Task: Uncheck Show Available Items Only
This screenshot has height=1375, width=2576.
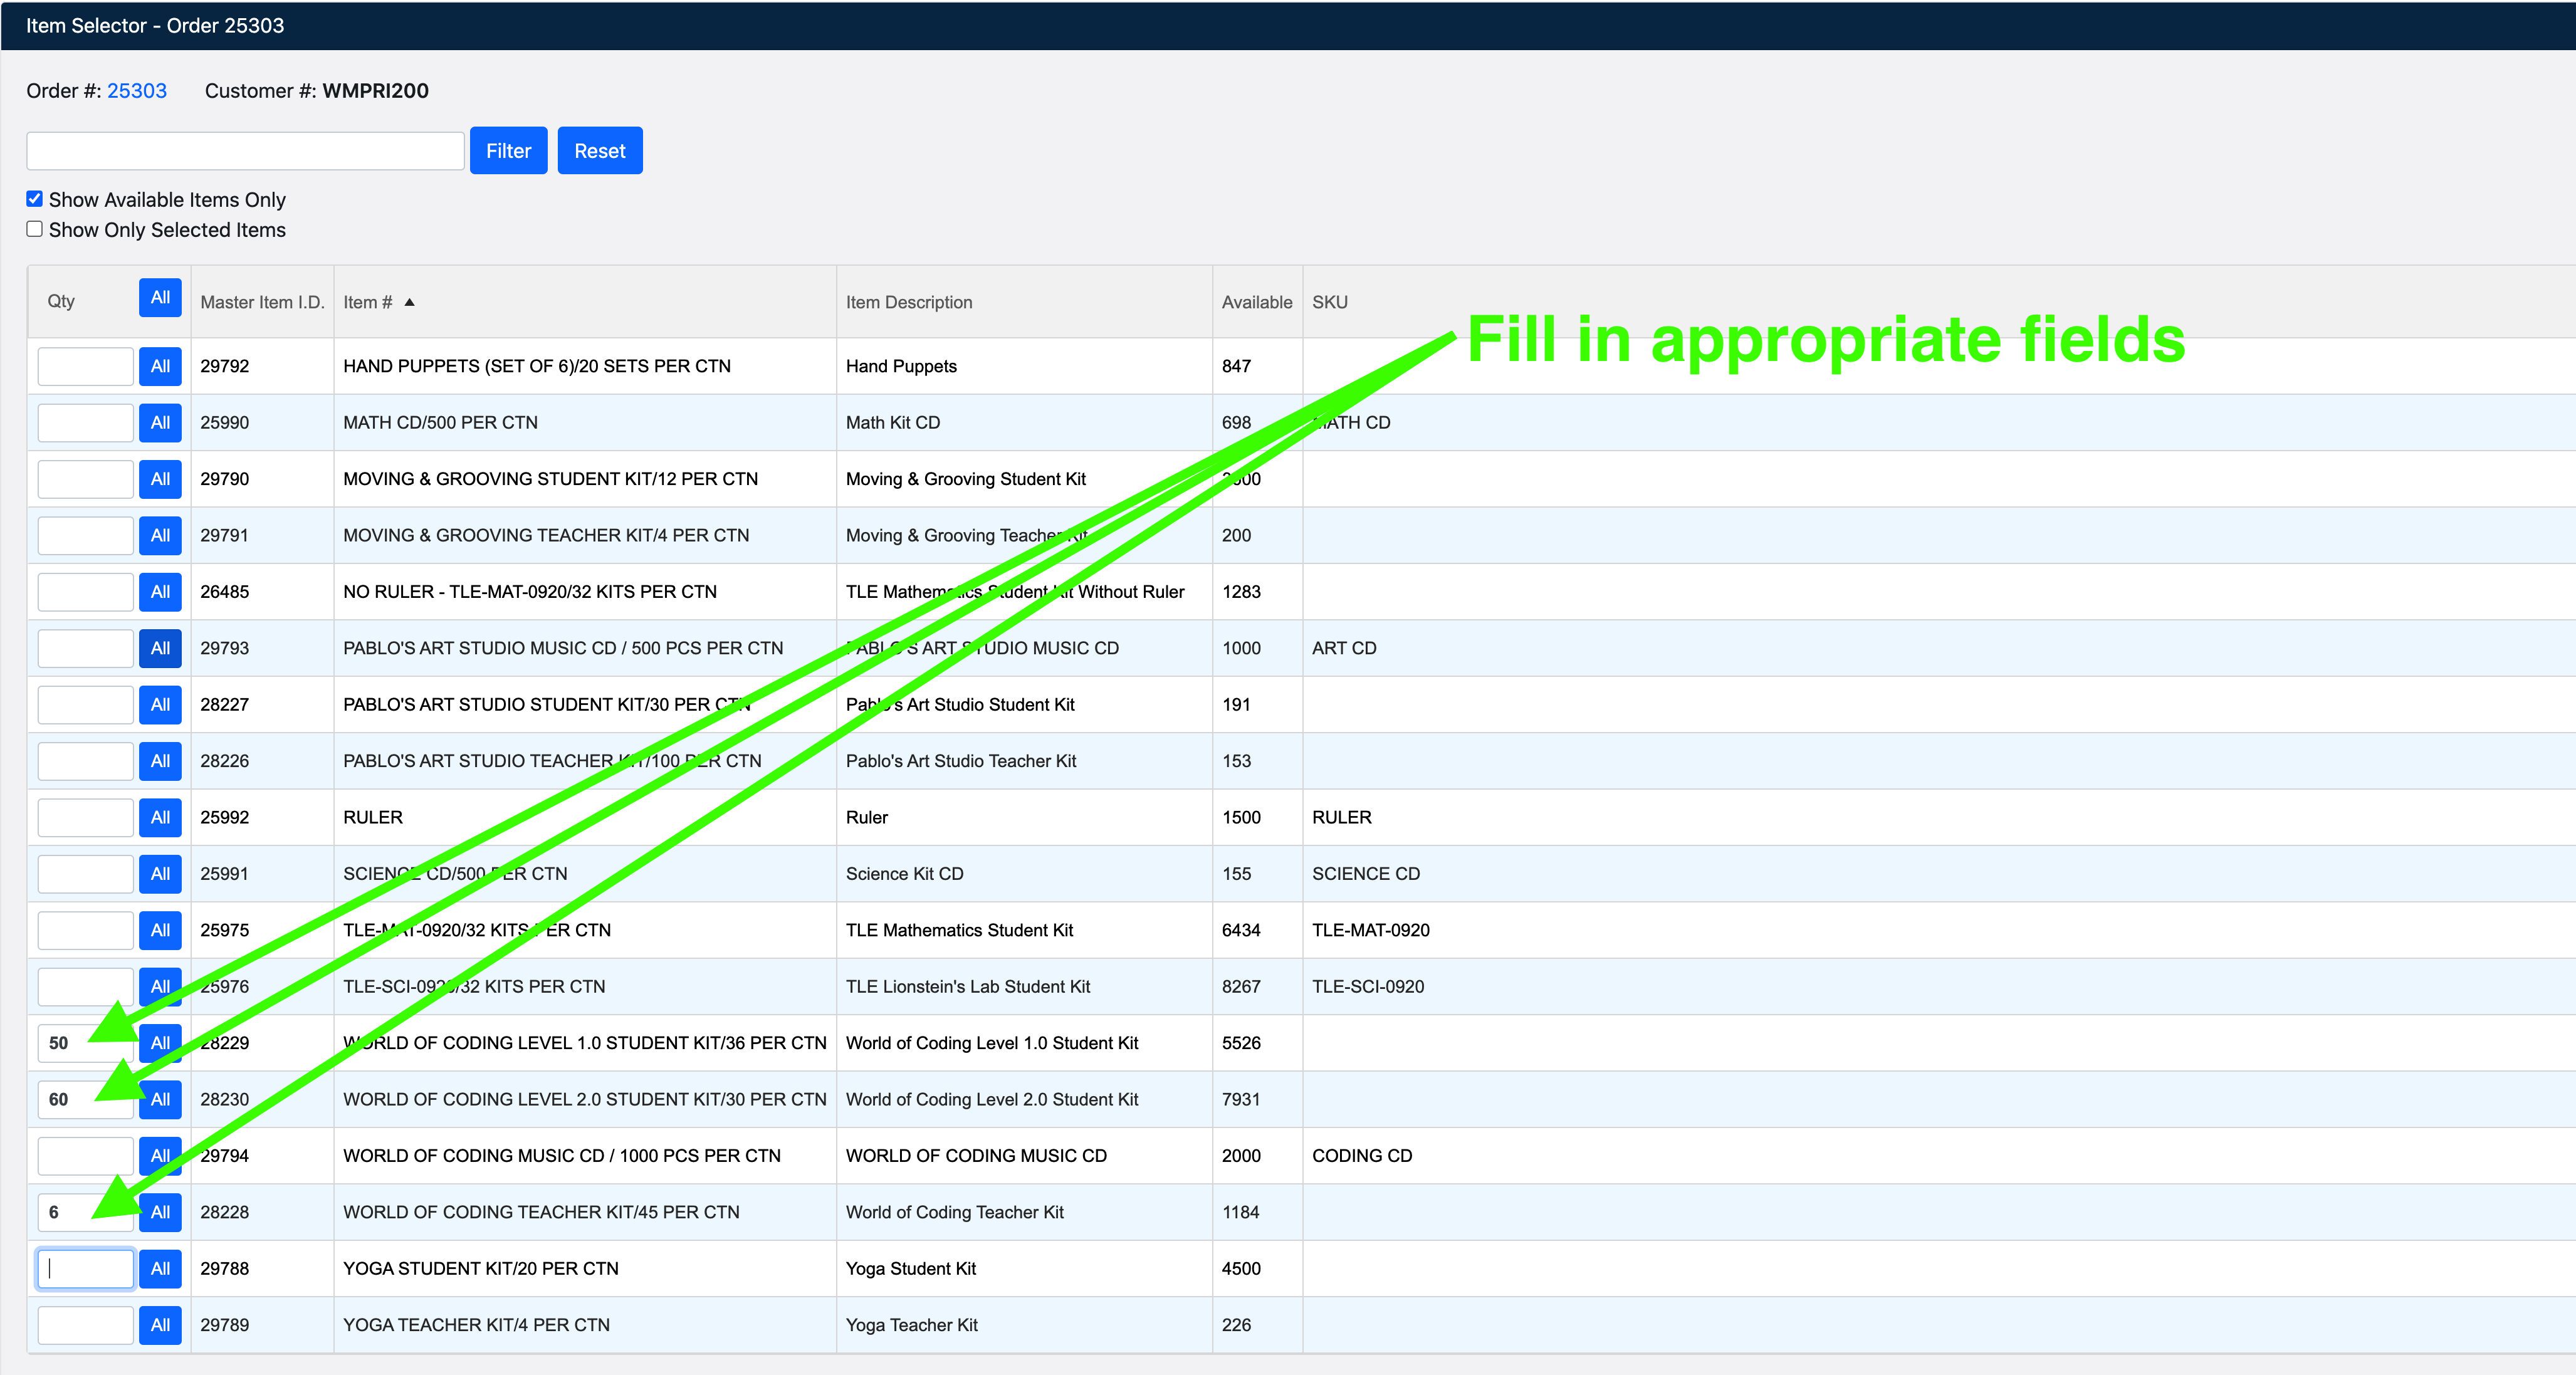Action: 35,199
